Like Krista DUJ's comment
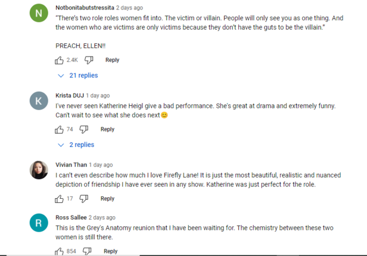Viewport: 367px width, 256px height. coord(59,129)
